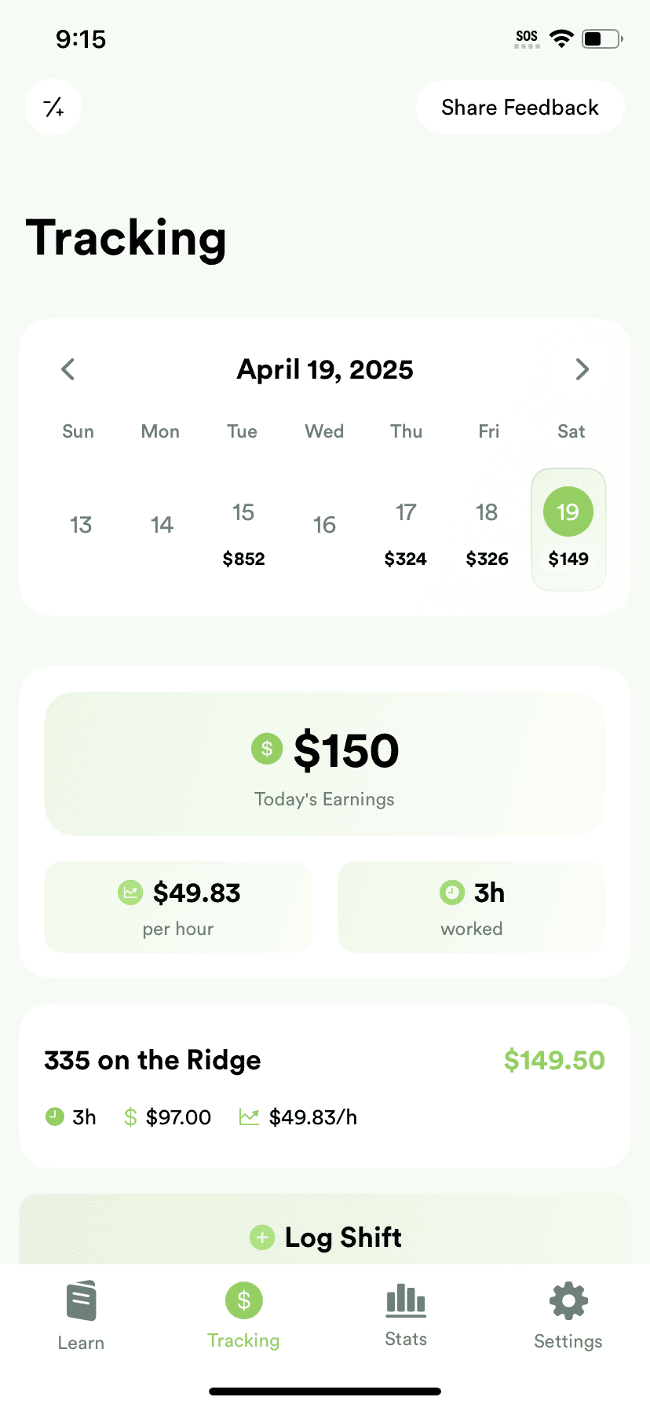Image resolution: width=650 pixels, height=1408 pixels.
Task: Tap the chart icon beside $49.83 per hour
Action: [x=130, y=893]
